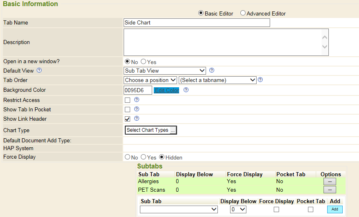The image size is (359, 217).
Task: Click the Edit Color swatch button
Action: [x=166, y=90]
